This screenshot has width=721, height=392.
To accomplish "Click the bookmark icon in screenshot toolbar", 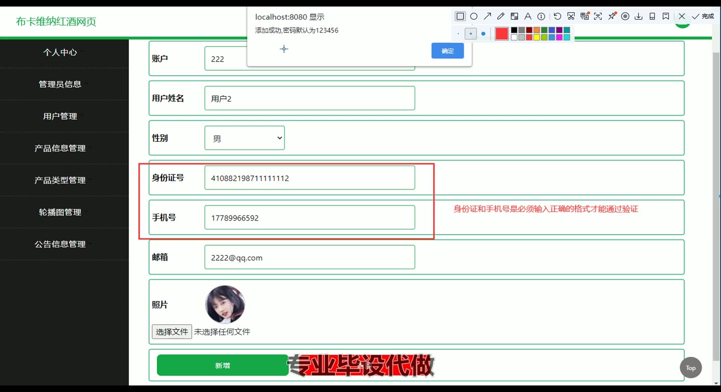I will [x=666, y=16].
